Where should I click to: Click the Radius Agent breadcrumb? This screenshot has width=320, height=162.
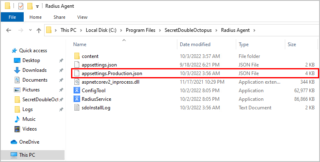click(235, 30)
